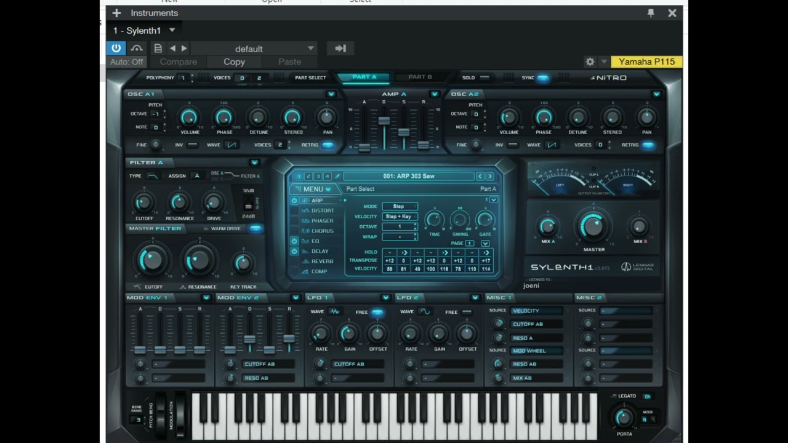Open the FILTER A section dropdown arrow
Image resolution: width=788 pixels, height=443 pixels.
tap(254, 162)
